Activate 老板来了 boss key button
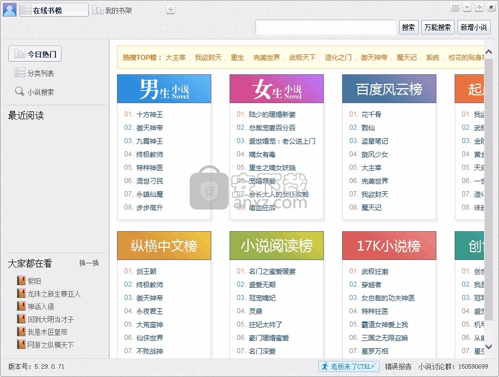The width and height of the screenshot is (499, 377). click(x=349, y=366)
